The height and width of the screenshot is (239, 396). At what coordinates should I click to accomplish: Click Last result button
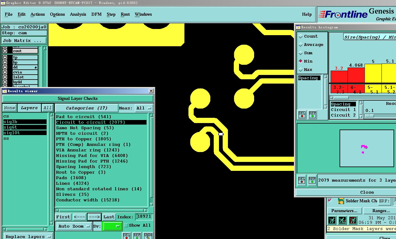[x=109, y=217]
